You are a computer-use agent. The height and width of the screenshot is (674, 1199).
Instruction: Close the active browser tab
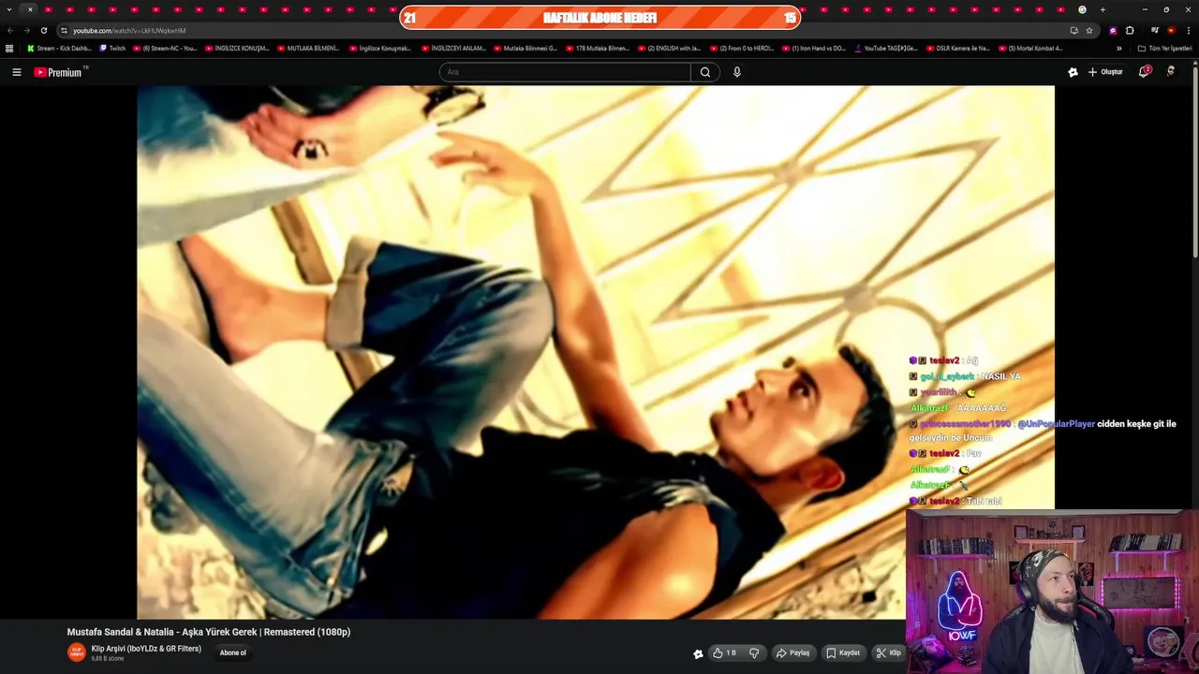(30, 9)
